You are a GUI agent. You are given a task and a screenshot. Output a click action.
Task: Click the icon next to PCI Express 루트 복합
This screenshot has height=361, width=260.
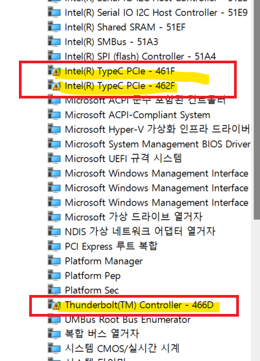[x=54, y=246]
